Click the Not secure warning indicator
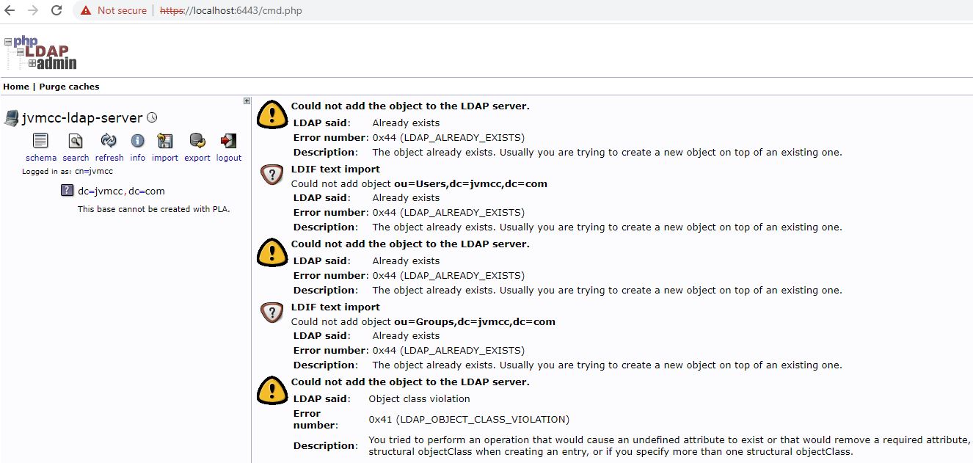The height and width of the screenshot is (463, 973). tap(114, 11)
